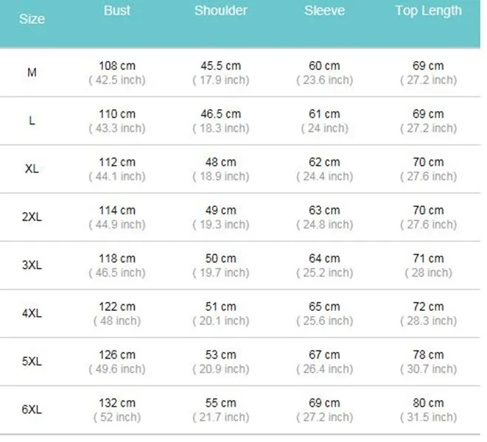Select the 53 cm shoulder value

click(x=220, y=355)
